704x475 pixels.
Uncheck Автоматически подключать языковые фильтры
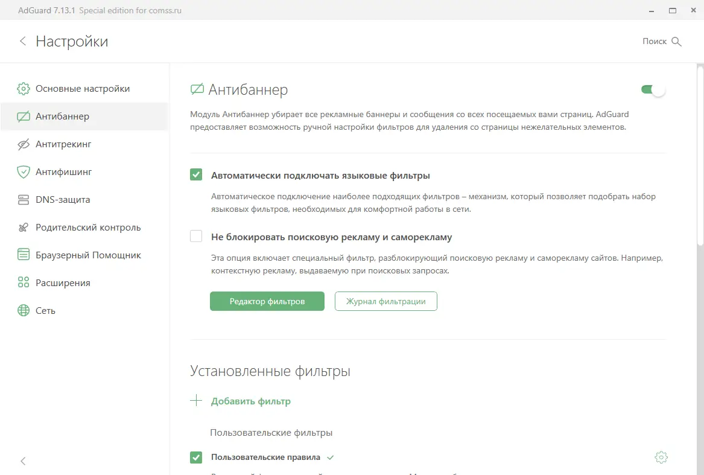[196, 174]
